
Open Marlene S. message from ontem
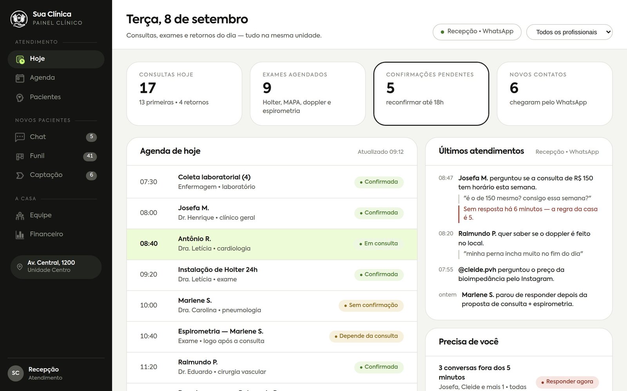coord(518,299)
